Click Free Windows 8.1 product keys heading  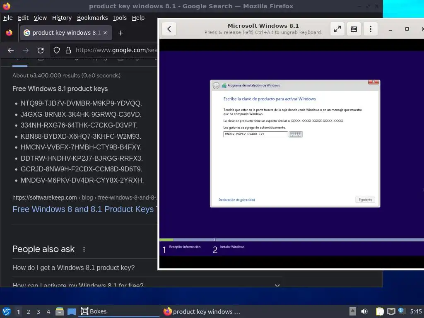pyautogui.click(x=60, y=89)
